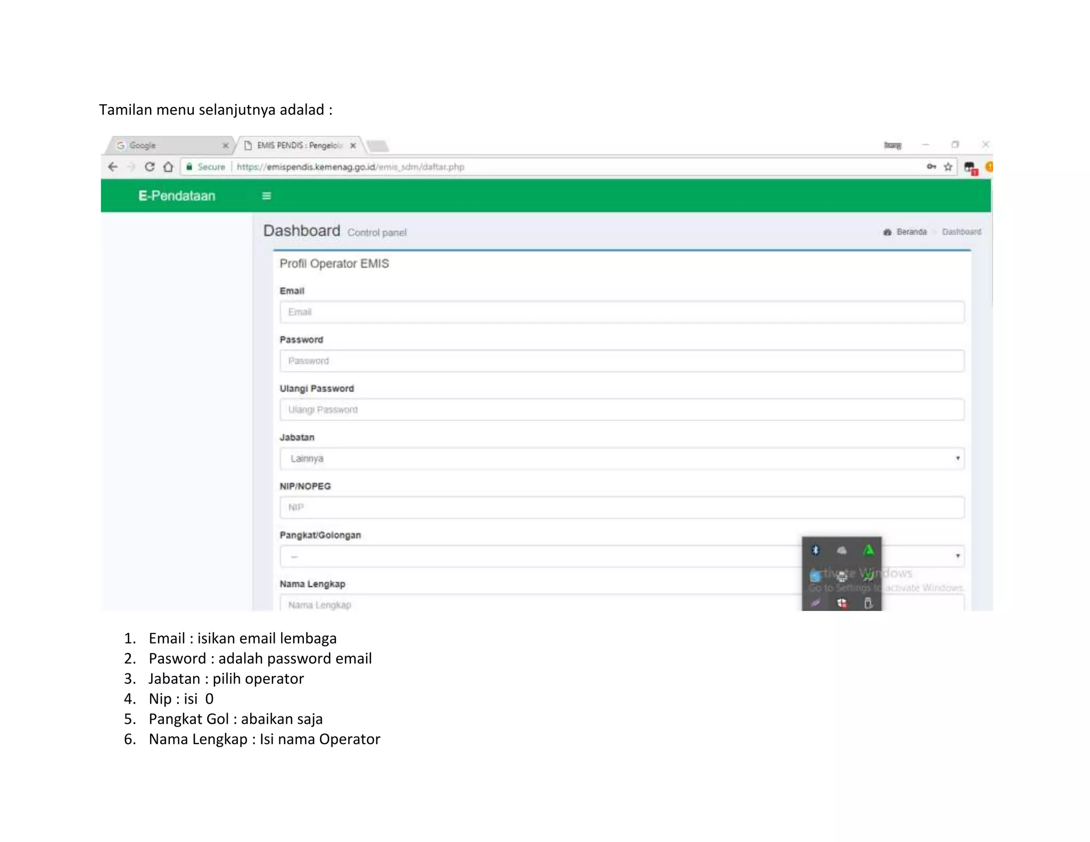
Task: Click the browser home icon
Action: coord(168,167)
